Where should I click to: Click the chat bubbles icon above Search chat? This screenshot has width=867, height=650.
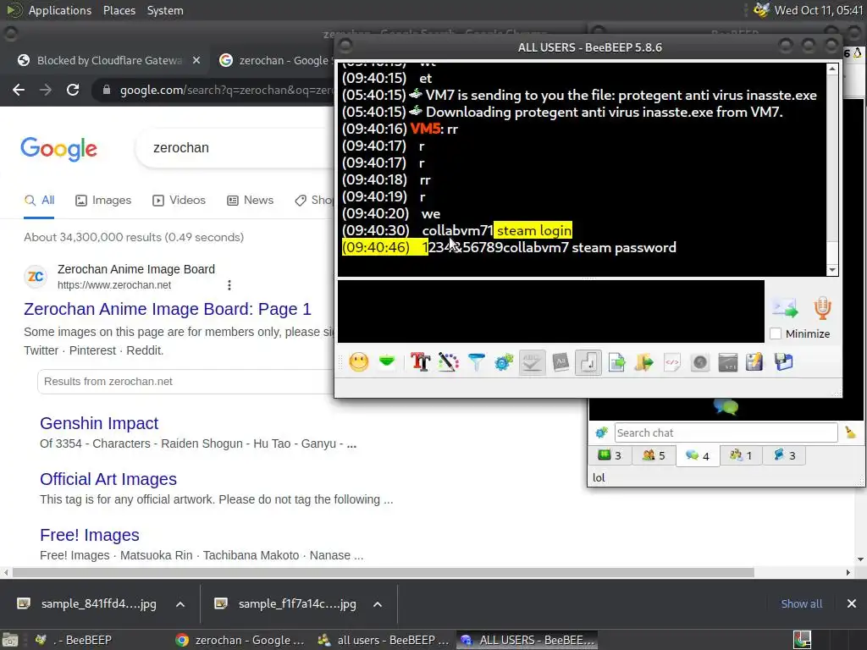tap(726, 407)
